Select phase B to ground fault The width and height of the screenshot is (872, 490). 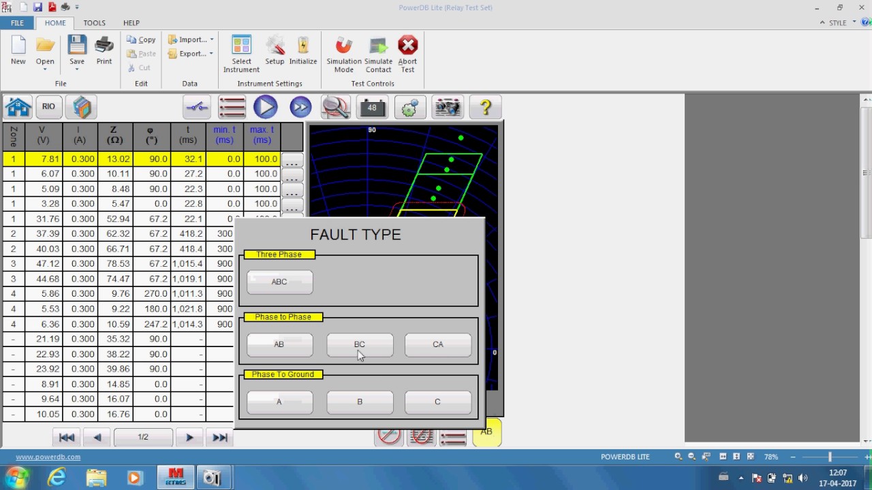click(360, 402)
